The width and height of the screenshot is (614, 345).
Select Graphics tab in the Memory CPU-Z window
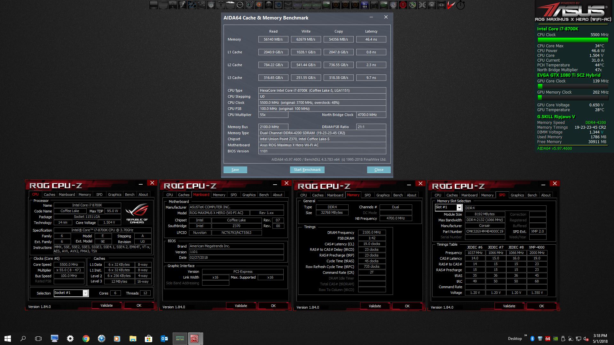[x=383, y=195]
